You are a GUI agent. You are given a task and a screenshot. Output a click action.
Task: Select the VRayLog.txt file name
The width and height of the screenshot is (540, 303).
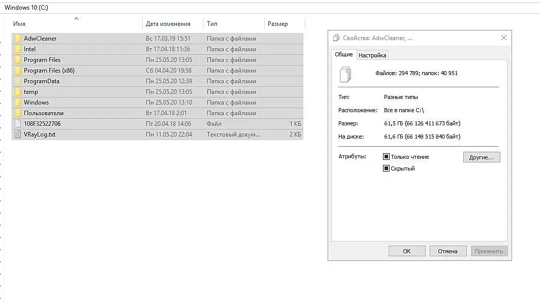click(39, 134)
